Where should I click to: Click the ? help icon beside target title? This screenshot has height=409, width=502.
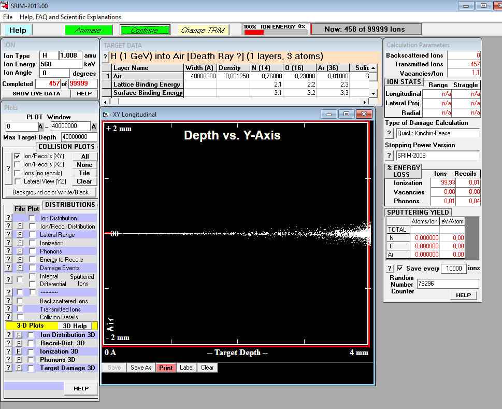tap(105, 57)
